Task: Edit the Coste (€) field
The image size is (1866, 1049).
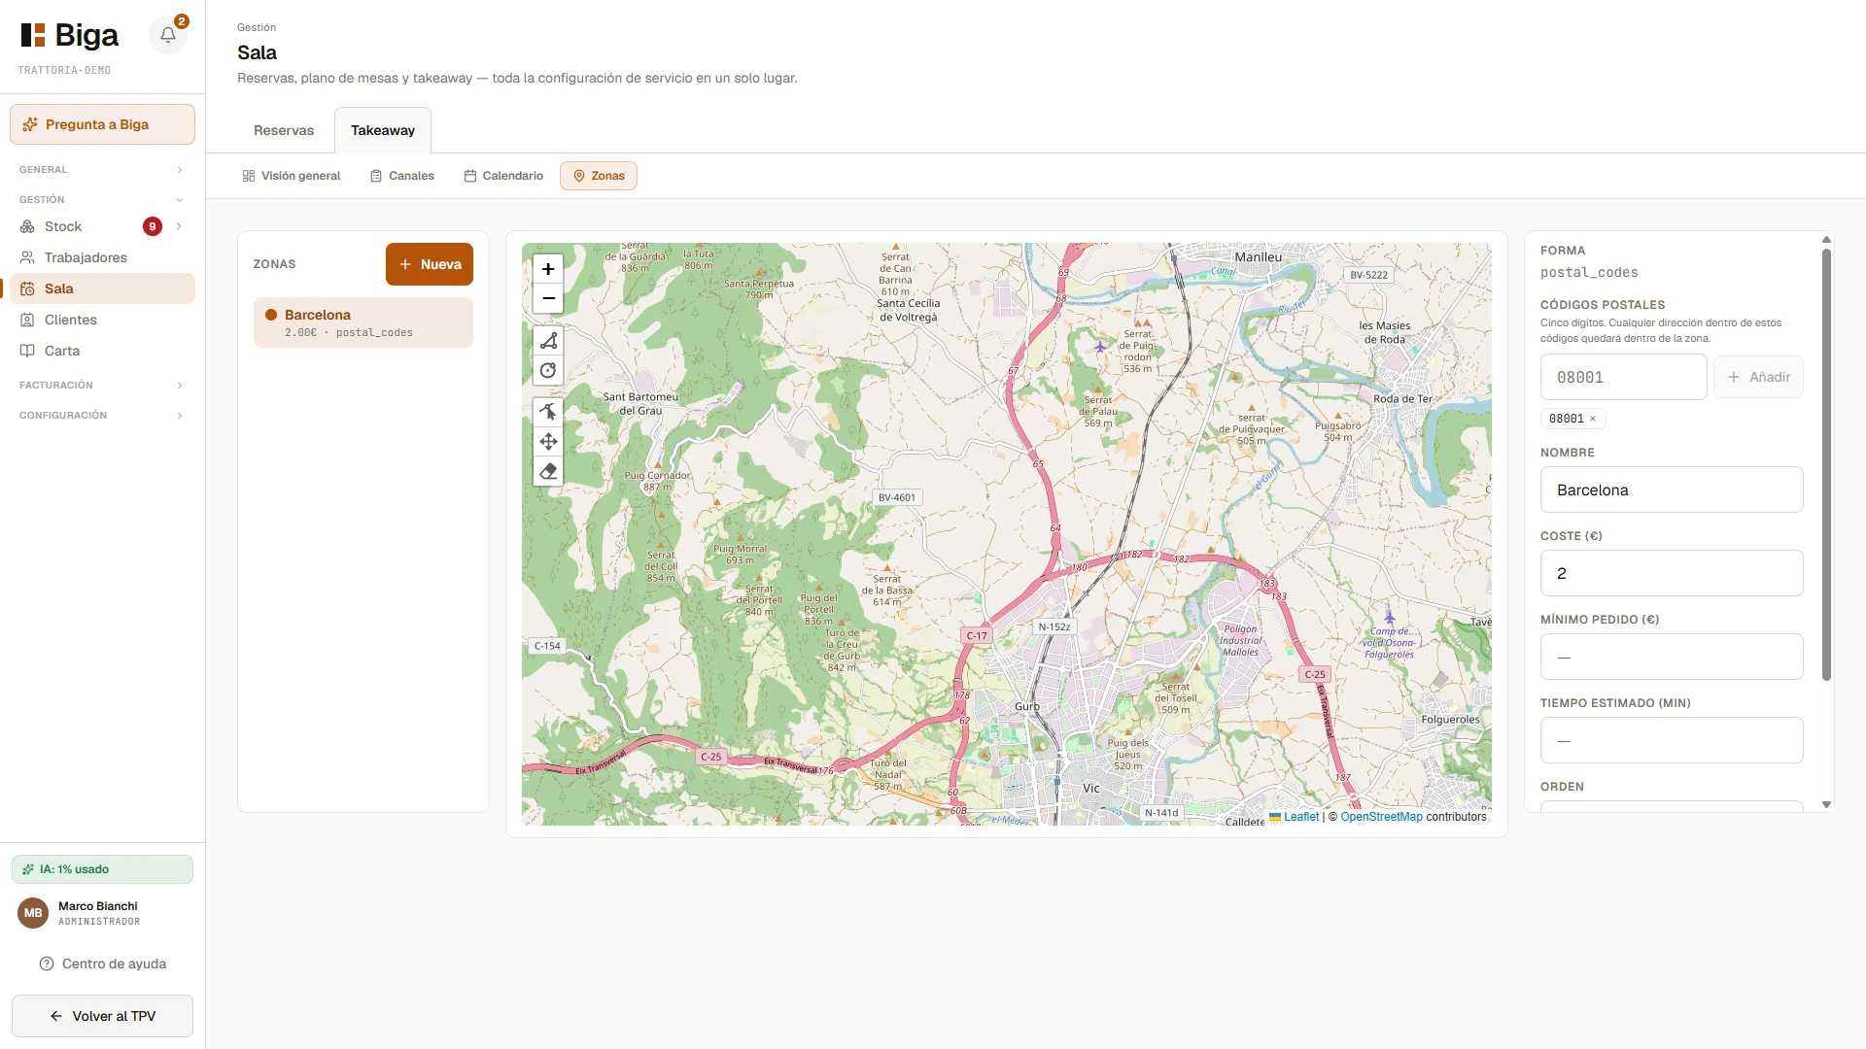Action: click(1672, 573)
